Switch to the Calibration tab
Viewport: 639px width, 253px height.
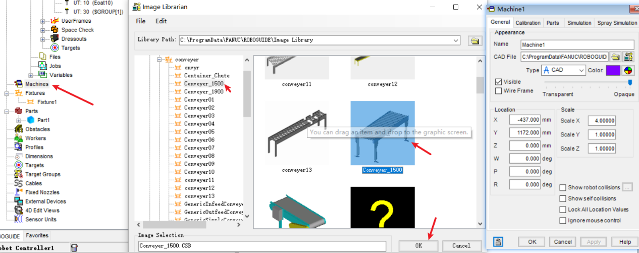(x=528, y=23)
